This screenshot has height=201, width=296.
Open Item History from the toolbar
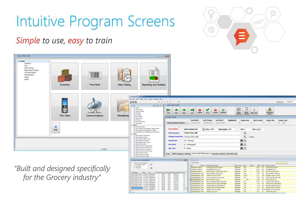coord(239,111)
